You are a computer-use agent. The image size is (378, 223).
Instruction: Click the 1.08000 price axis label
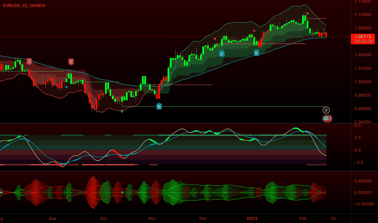[363, 28]
